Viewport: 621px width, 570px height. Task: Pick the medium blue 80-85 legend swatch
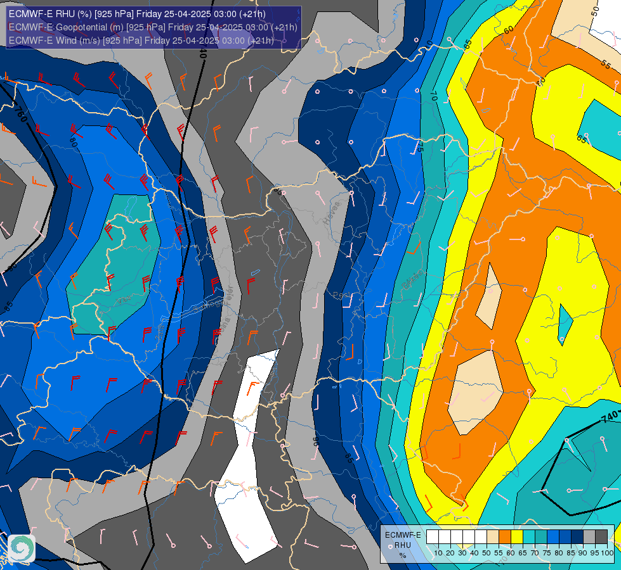(565, 537)
